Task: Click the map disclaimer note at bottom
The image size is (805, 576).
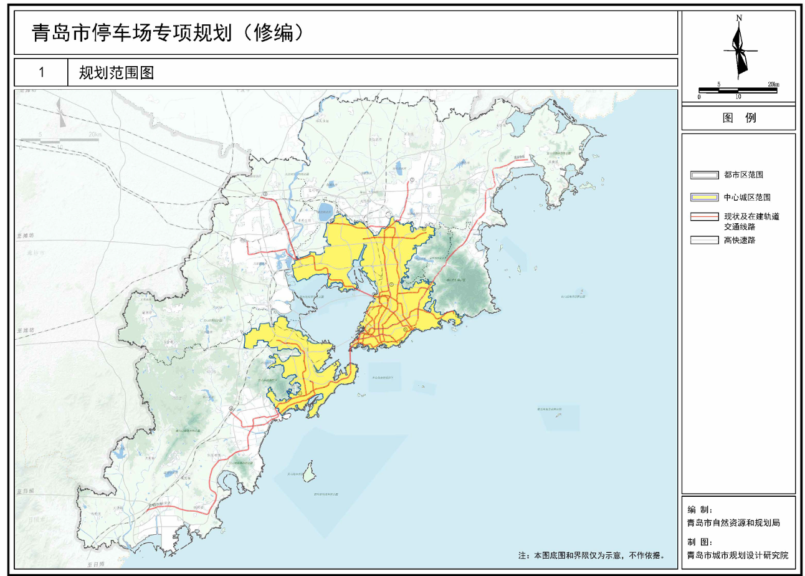Action: click(x=591, y=554)
